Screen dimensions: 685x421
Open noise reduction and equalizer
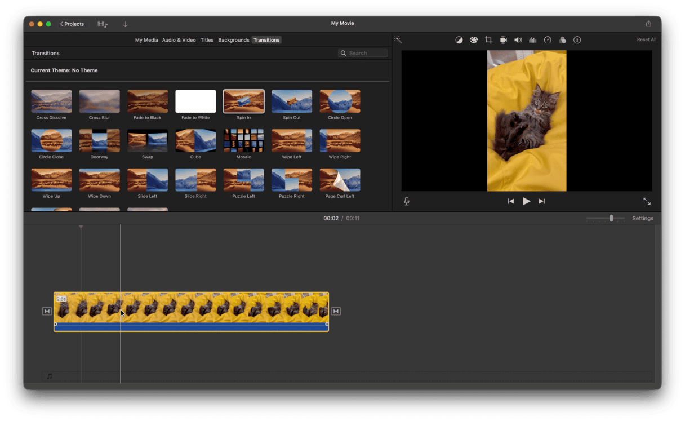click(533, 40)
